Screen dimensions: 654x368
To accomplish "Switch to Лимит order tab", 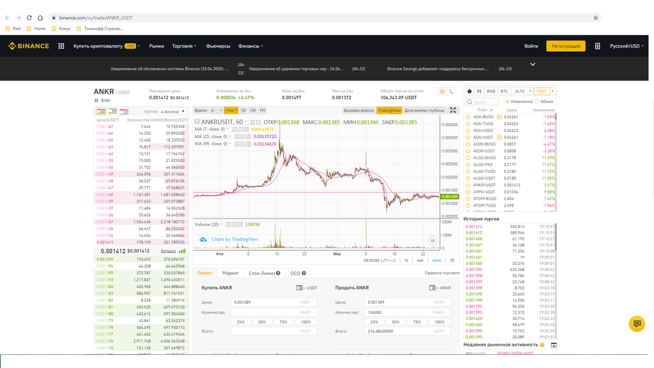I will (205, 273).
